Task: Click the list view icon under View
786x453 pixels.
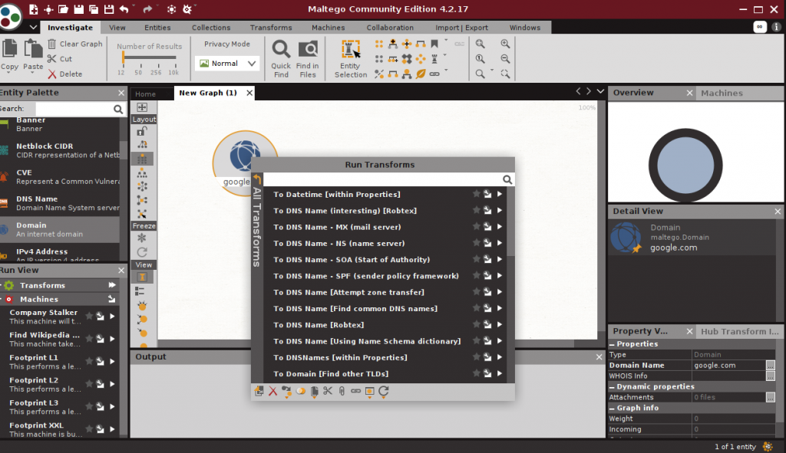Action: click(140, 291)
